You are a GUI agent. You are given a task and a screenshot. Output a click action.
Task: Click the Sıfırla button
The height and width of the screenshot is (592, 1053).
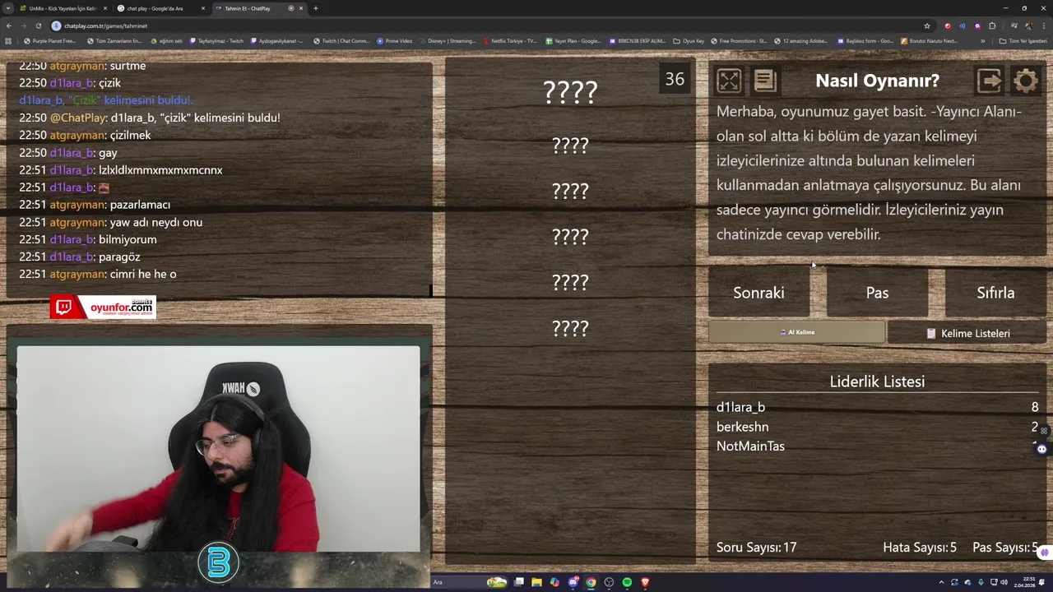coord(995,293)
